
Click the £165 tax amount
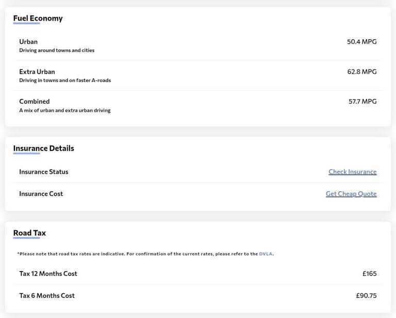click(x=369, y=274)
